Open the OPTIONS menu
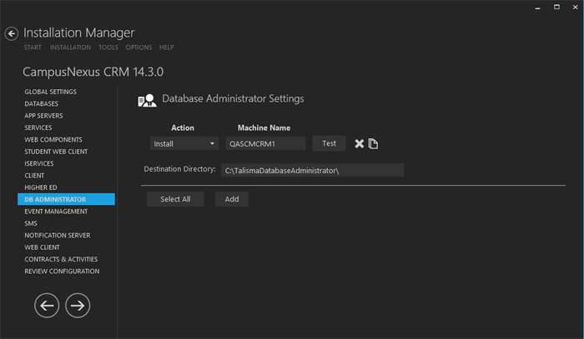This screenshot has height=339, width=584. pyautogui.click(x=138, y=47)
